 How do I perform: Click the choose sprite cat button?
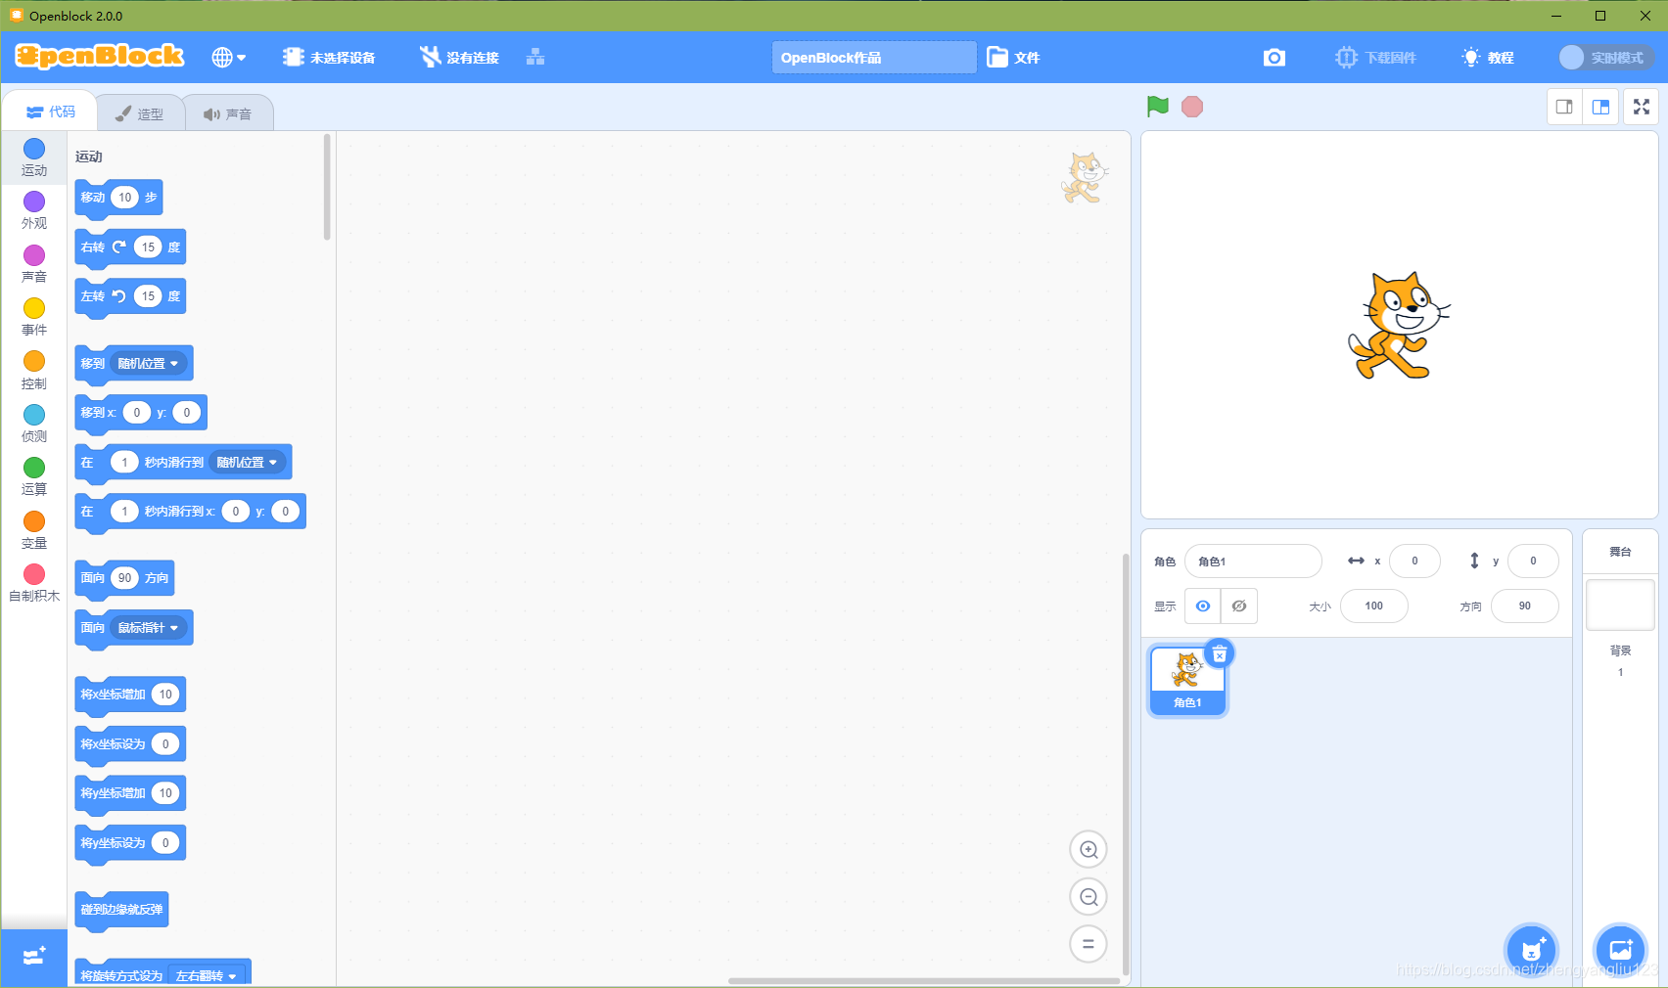1531,949
